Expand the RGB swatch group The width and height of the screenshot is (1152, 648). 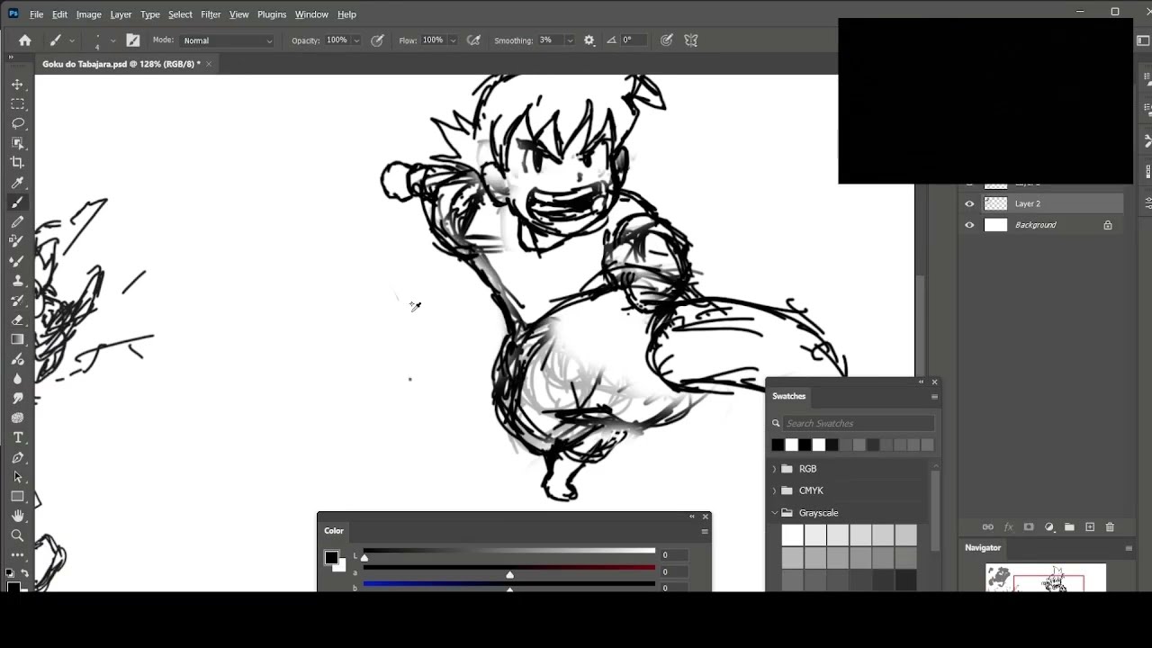pos(774,469)
